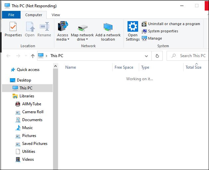The height and width of the screenshot is (170, 209).
Task: Click Uninstall or change a program
Action: (171, 24)
